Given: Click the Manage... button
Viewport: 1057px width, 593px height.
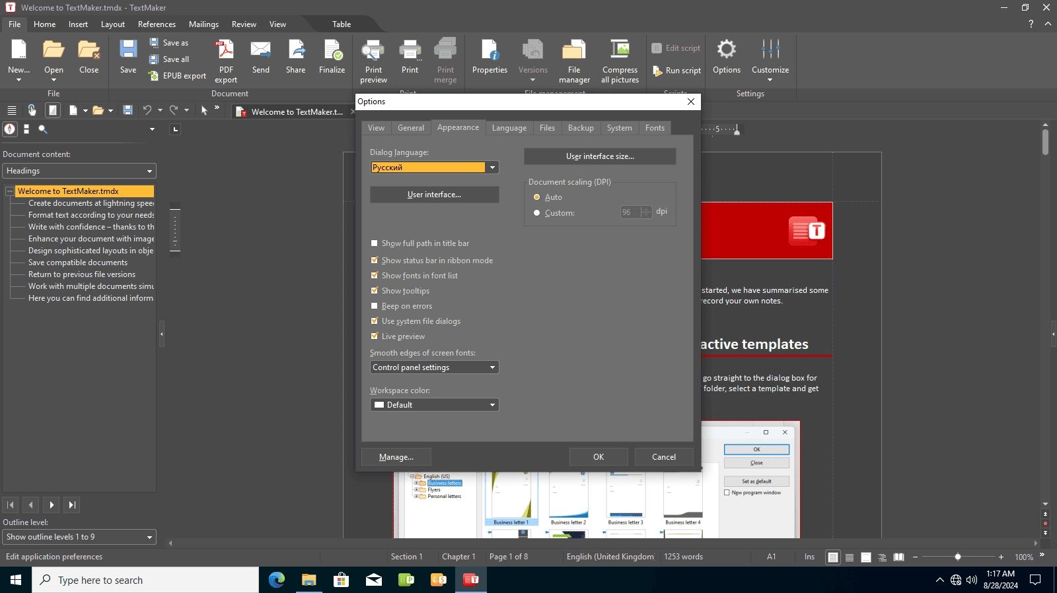Looking at the screenshot, I should point(396,457).
